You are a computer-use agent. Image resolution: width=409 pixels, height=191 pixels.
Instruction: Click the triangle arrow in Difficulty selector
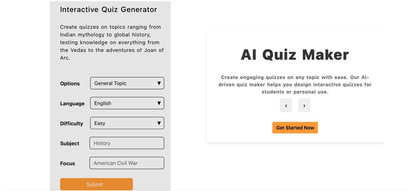[x=159, y=123]
